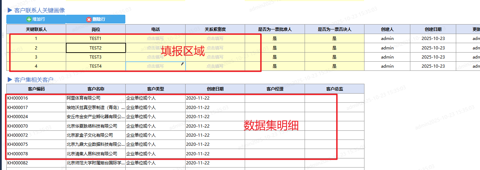Click the key contact cell showing 4

click(x=36, y=66)
